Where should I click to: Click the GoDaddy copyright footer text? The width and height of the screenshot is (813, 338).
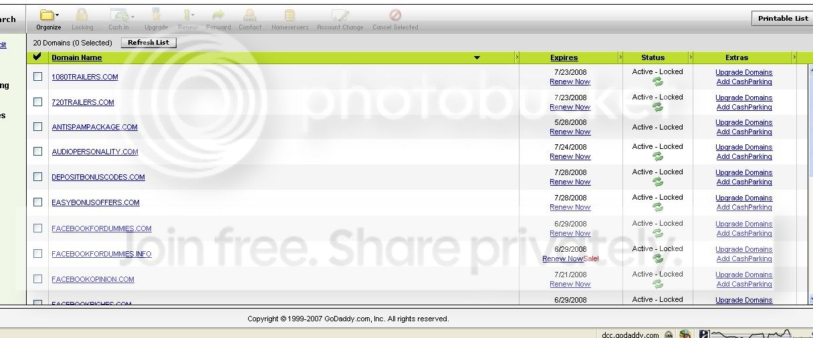(348, 319)
